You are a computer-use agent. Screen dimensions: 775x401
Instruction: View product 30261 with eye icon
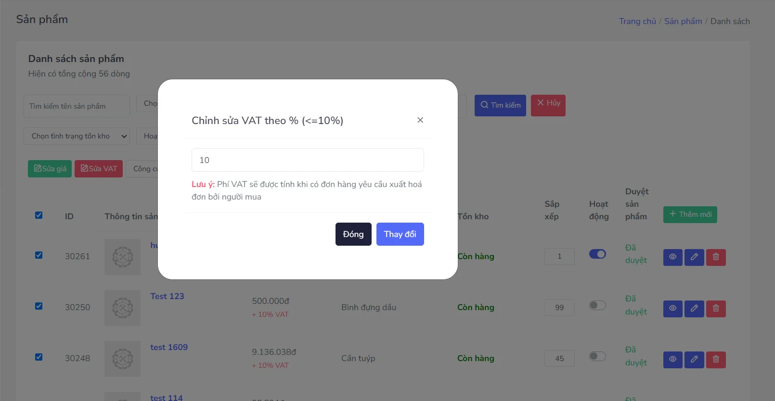[672, 257]
